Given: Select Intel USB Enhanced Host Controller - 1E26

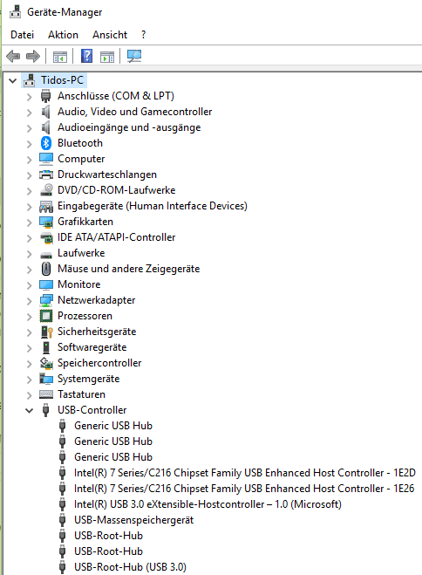Looking at the screenshot, I should coord(244,489).
